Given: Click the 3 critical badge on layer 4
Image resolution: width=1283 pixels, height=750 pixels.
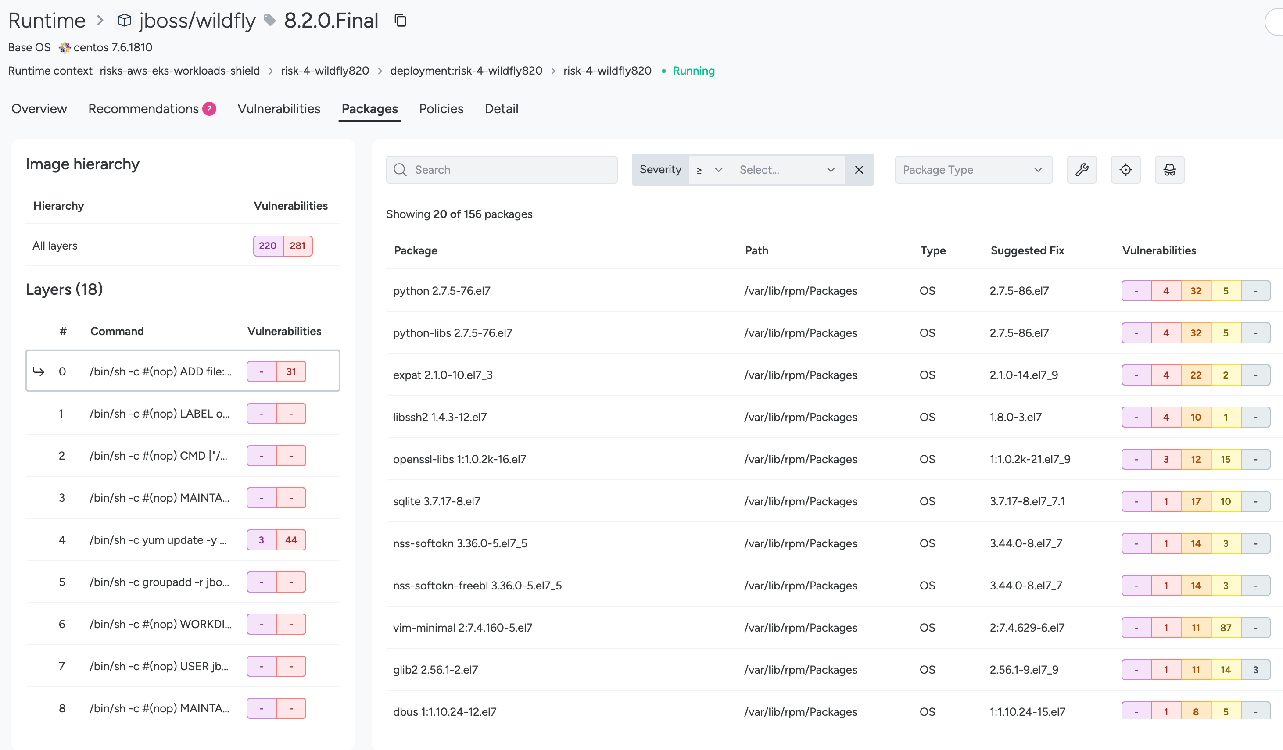Looking at the screenshot, I should [262, 540].
